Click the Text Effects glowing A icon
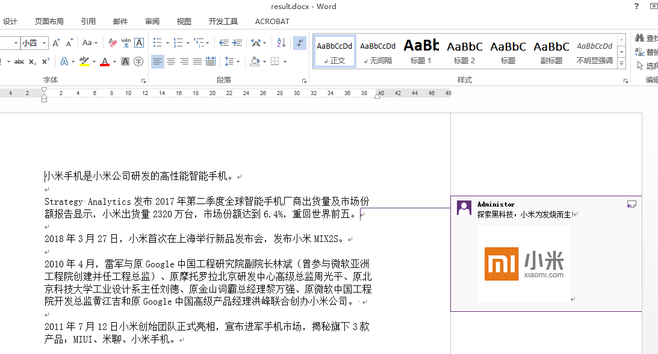The height and width of the screenshot is (354, 658). [64, 61]
